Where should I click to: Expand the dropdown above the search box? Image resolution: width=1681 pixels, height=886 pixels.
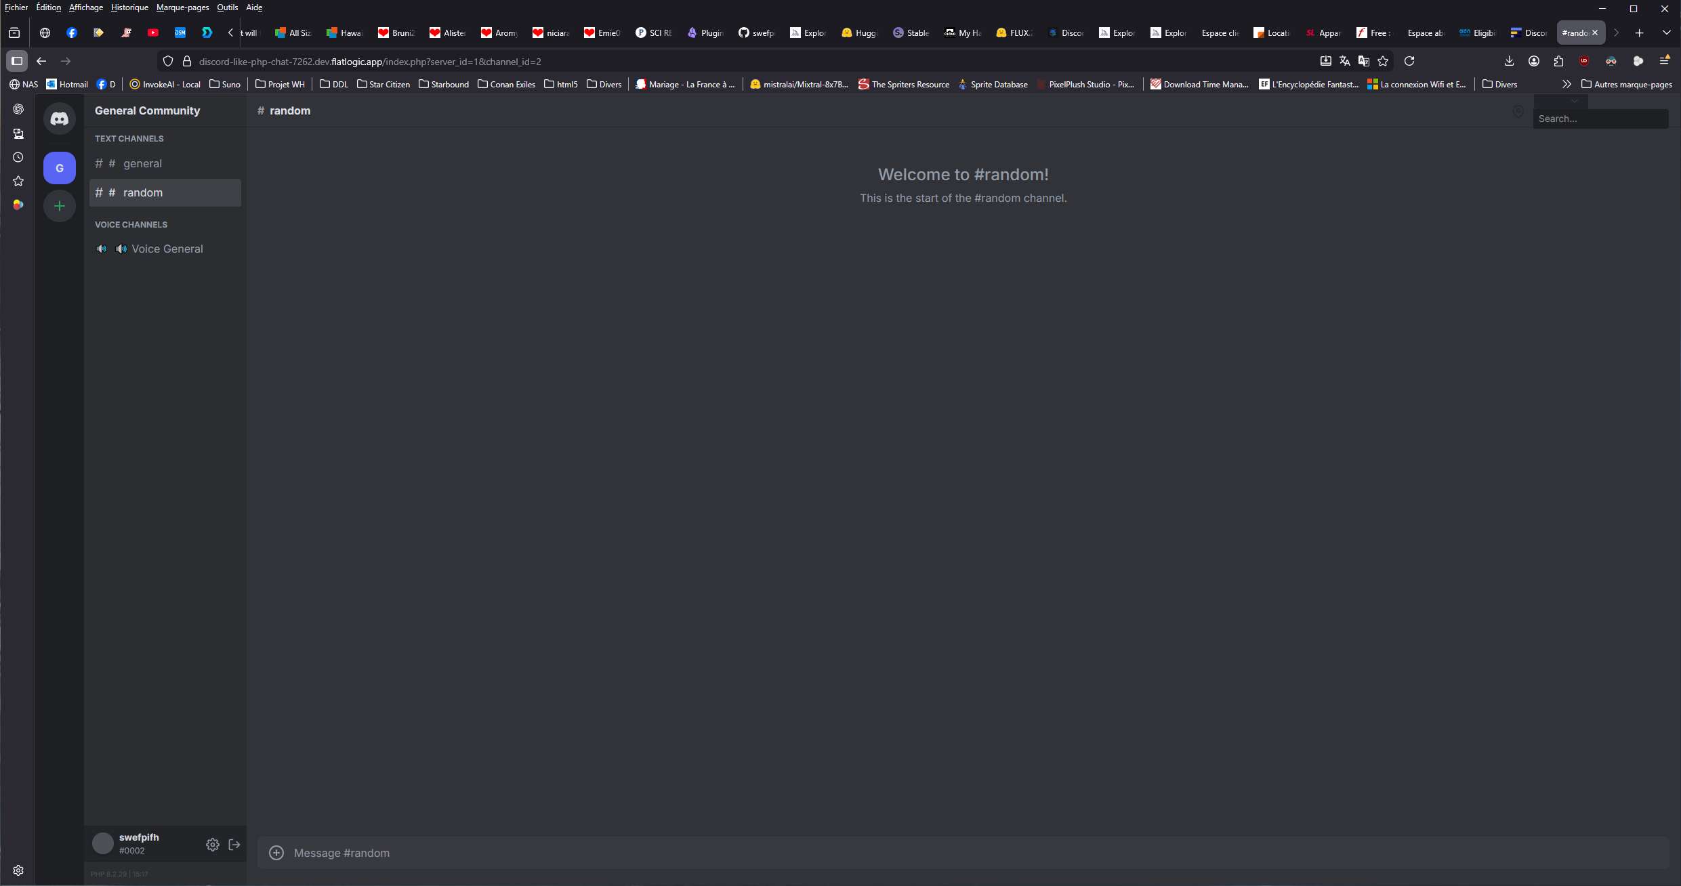[x=1575, y=101]
